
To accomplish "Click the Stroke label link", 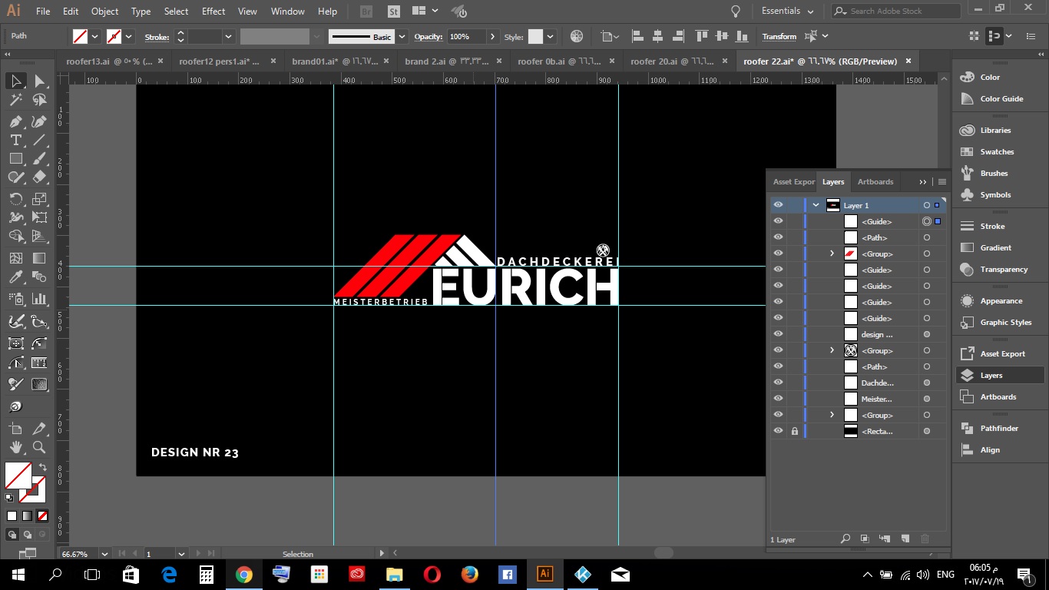I will coord(157,37).
